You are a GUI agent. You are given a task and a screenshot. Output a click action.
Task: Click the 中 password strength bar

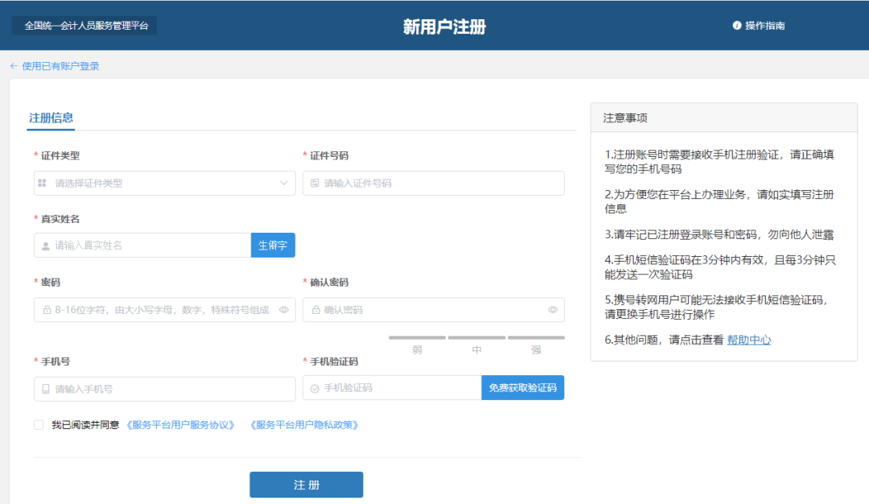pyautogui.click(x=476, y=337)
